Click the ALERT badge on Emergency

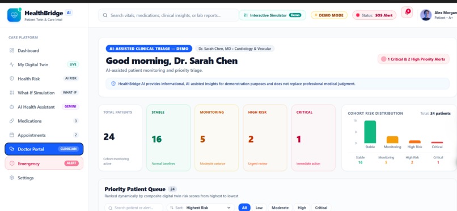tap(71, 163)
